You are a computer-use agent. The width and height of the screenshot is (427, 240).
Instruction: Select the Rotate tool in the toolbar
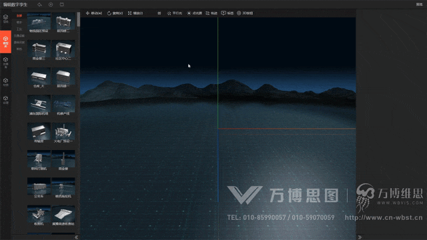click(x=115, y=13)
